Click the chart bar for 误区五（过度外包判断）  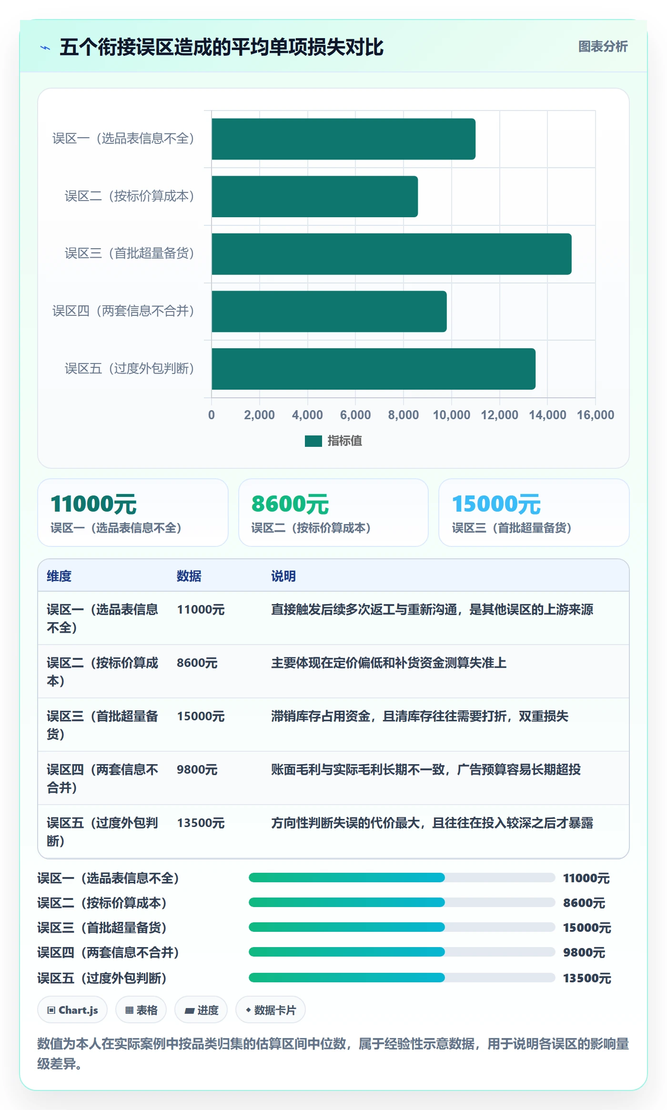(x=374, y=369)
